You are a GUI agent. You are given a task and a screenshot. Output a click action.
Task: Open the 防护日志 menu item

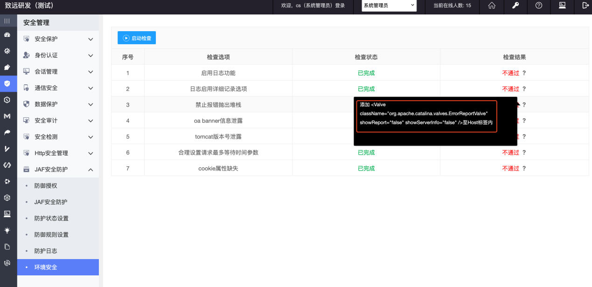tap(46, 251)
